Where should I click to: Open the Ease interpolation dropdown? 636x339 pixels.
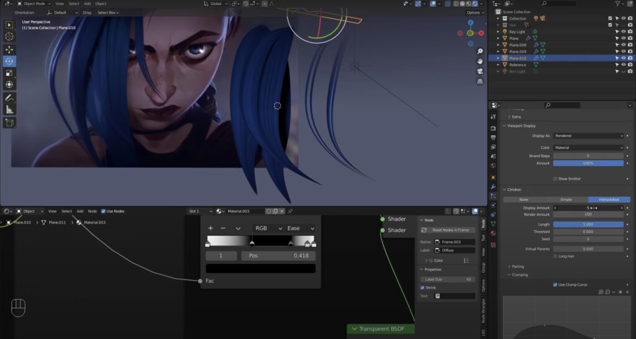pos(300,228)
